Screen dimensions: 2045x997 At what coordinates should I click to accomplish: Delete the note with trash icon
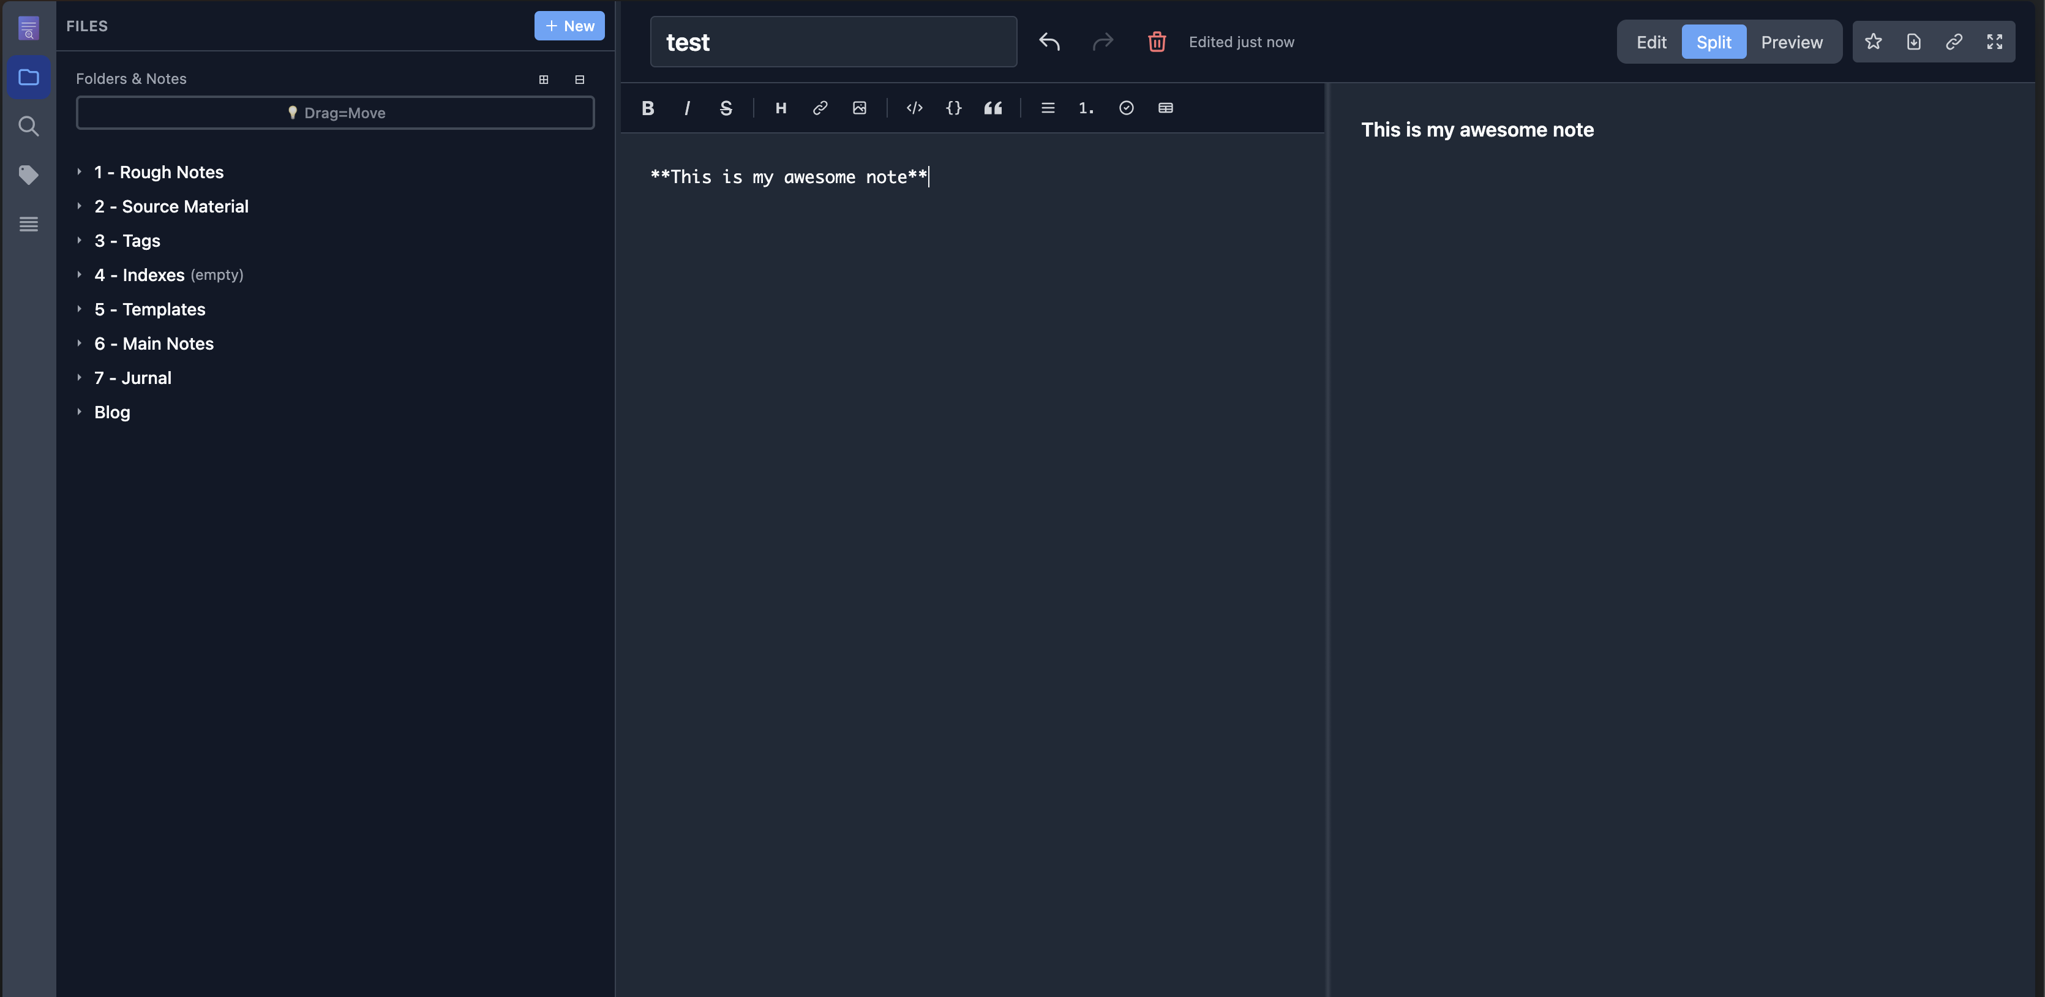(x=1157, y=42)
